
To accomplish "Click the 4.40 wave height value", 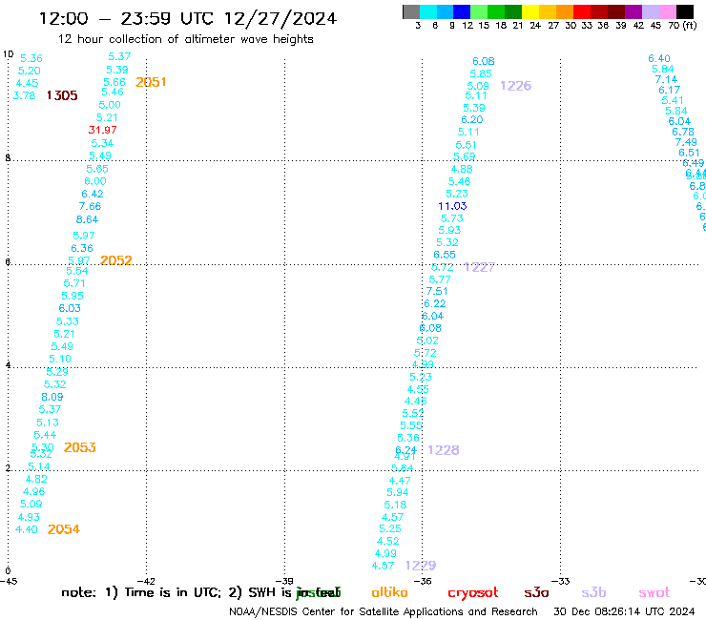I will point(27,530).
